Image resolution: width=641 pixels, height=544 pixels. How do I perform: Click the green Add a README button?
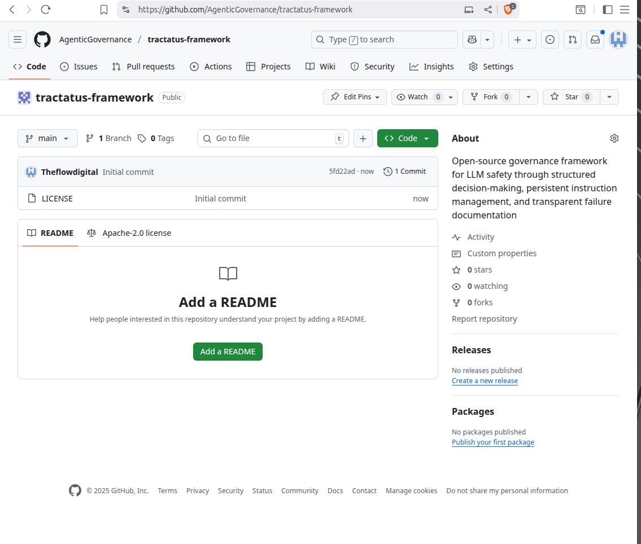pos(228,352)
